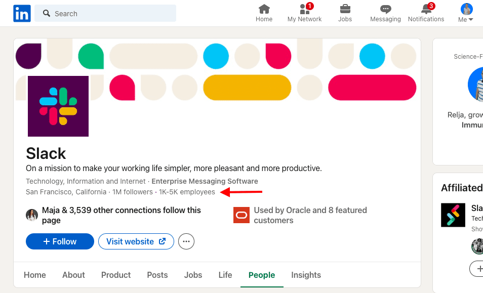This screenshot has height=293, width=483.
Task: Click the 1M followers text
Action: pyautogui.click(x=133, y=192)
